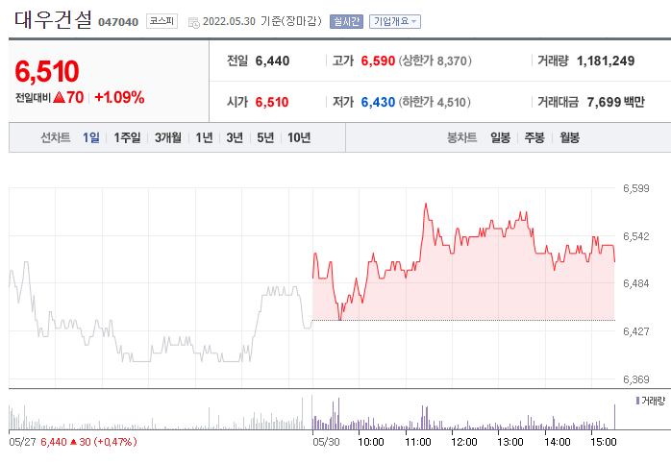This screenshot has height=463, width=671.
Task: Select the 1일 line chart tab
Action: coord(91,137)
